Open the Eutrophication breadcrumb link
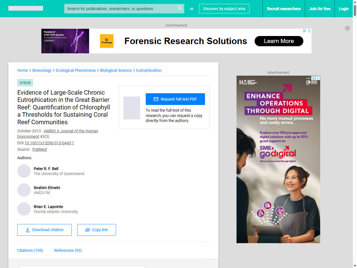 click(x=149, y=70)
